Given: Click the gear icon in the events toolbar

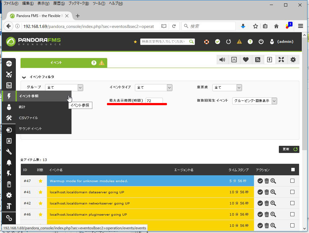Looking at the screenshot, I should click(293, 60).
